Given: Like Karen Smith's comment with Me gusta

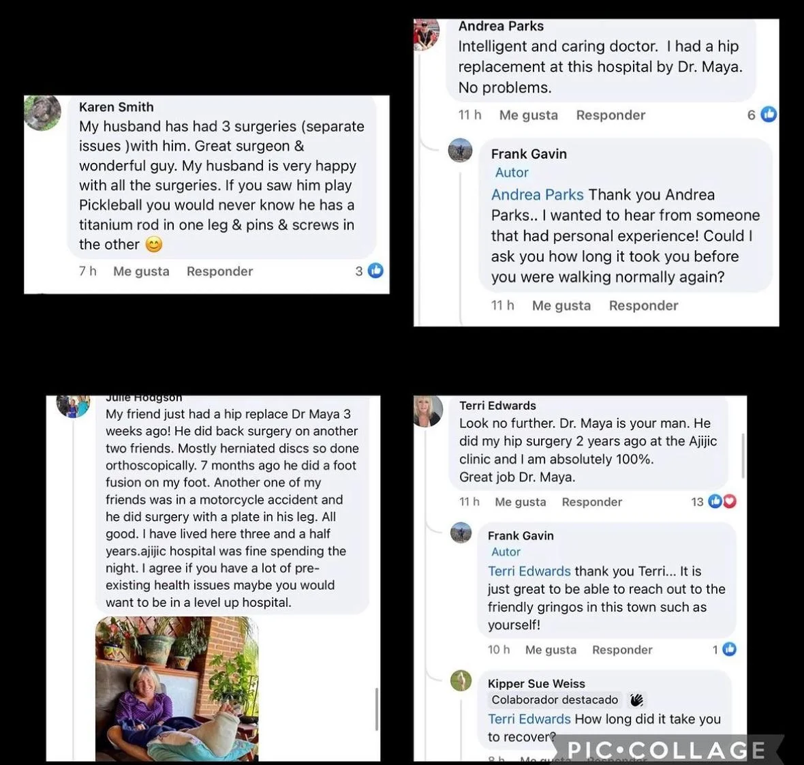Looking at the screenshot, I should tap(141, 271).
